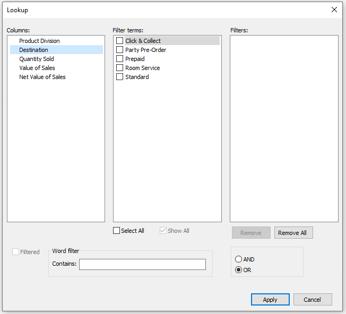Click into the Contains word filter field

(142, 264)
